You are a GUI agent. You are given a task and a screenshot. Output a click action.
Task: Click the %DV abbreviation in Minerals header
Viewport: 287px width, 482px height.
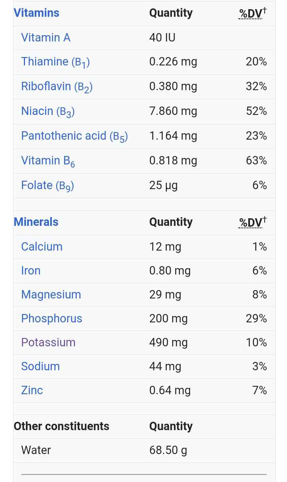(250, 223)
